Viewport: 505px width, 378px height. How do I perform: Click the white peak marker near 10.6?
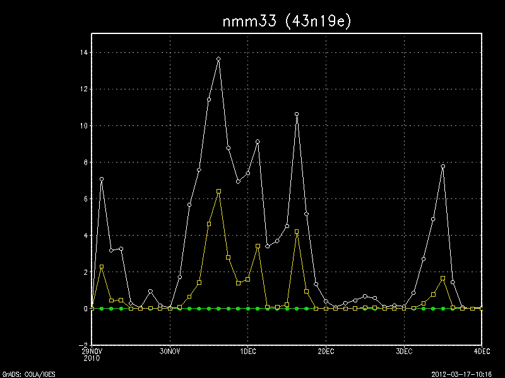pos(297,114)
